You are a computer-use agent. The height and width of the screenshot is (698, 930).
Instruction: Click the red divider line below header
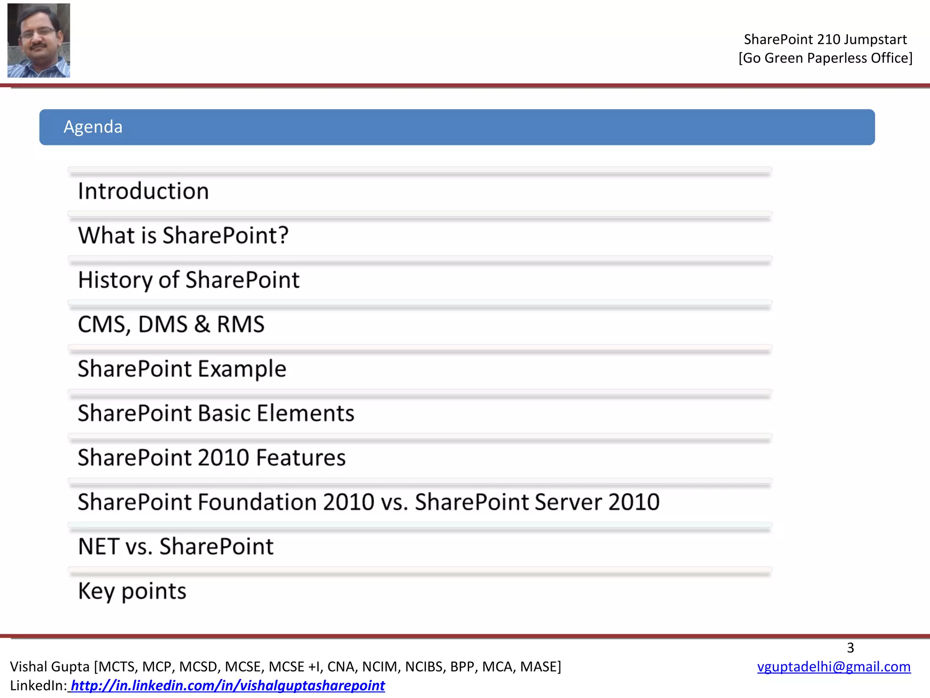coord(465,85)
